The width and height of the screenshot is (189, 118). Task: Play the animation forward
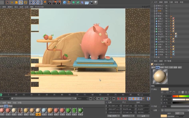(x=102, y=99)
